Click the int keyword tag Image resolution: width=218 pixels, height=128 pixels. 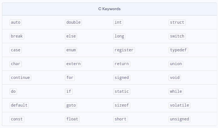(x=118, y=22)
